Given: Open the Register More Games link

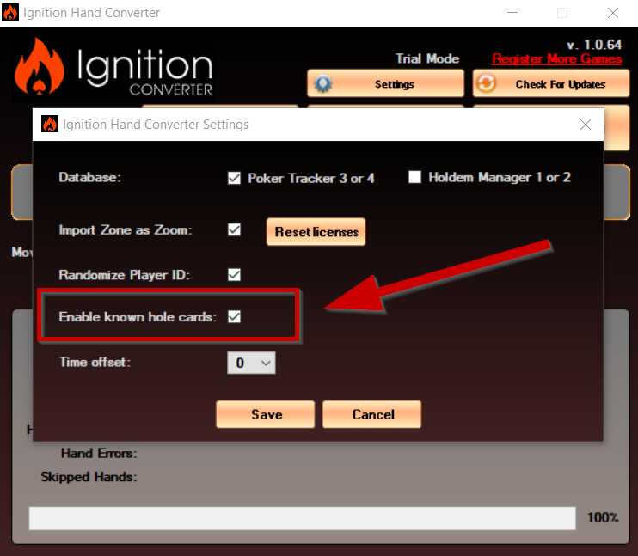Looking at the screenshot, I should (556, 59).
